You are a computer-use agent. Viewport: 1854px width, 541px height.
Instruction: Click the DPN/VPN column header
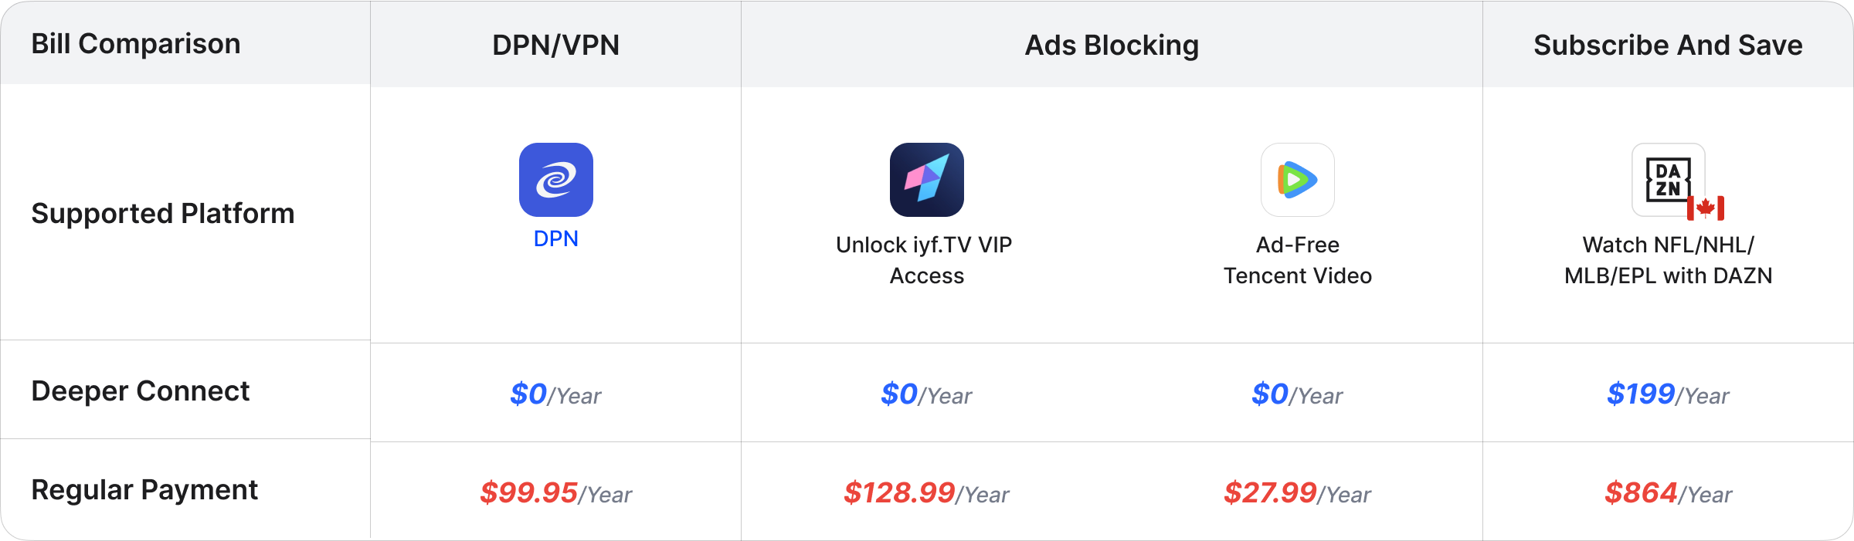tap(556, 45)
